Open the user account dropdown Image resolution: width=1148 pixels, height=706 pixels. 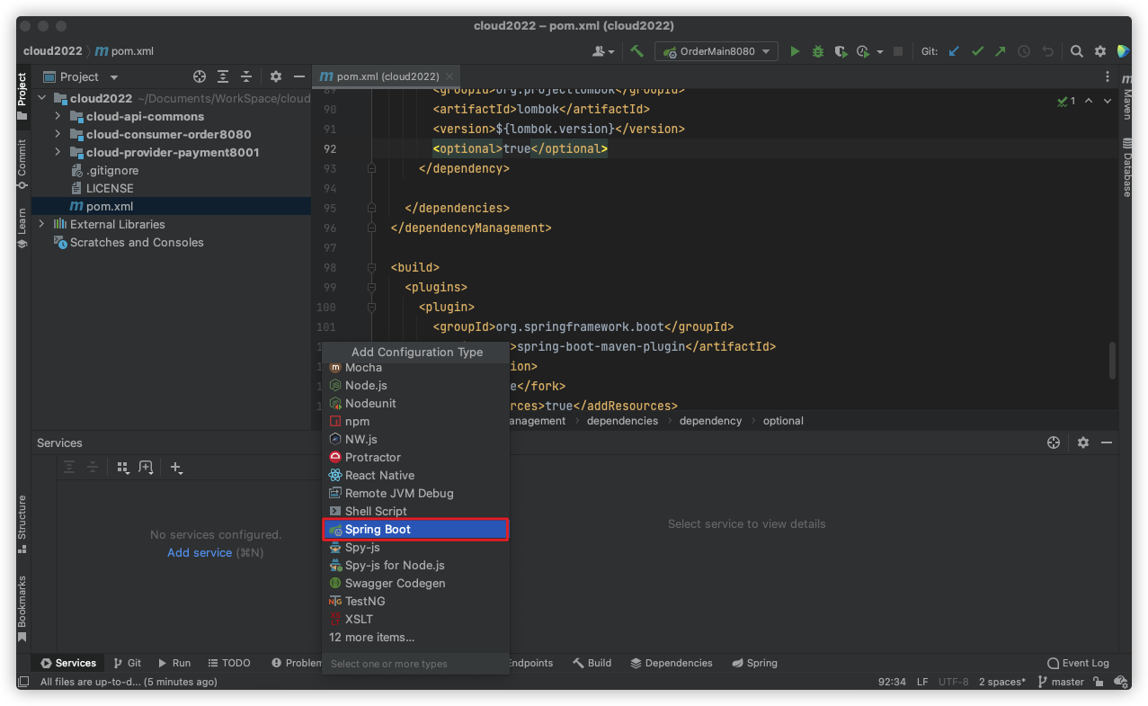[604, 51]
